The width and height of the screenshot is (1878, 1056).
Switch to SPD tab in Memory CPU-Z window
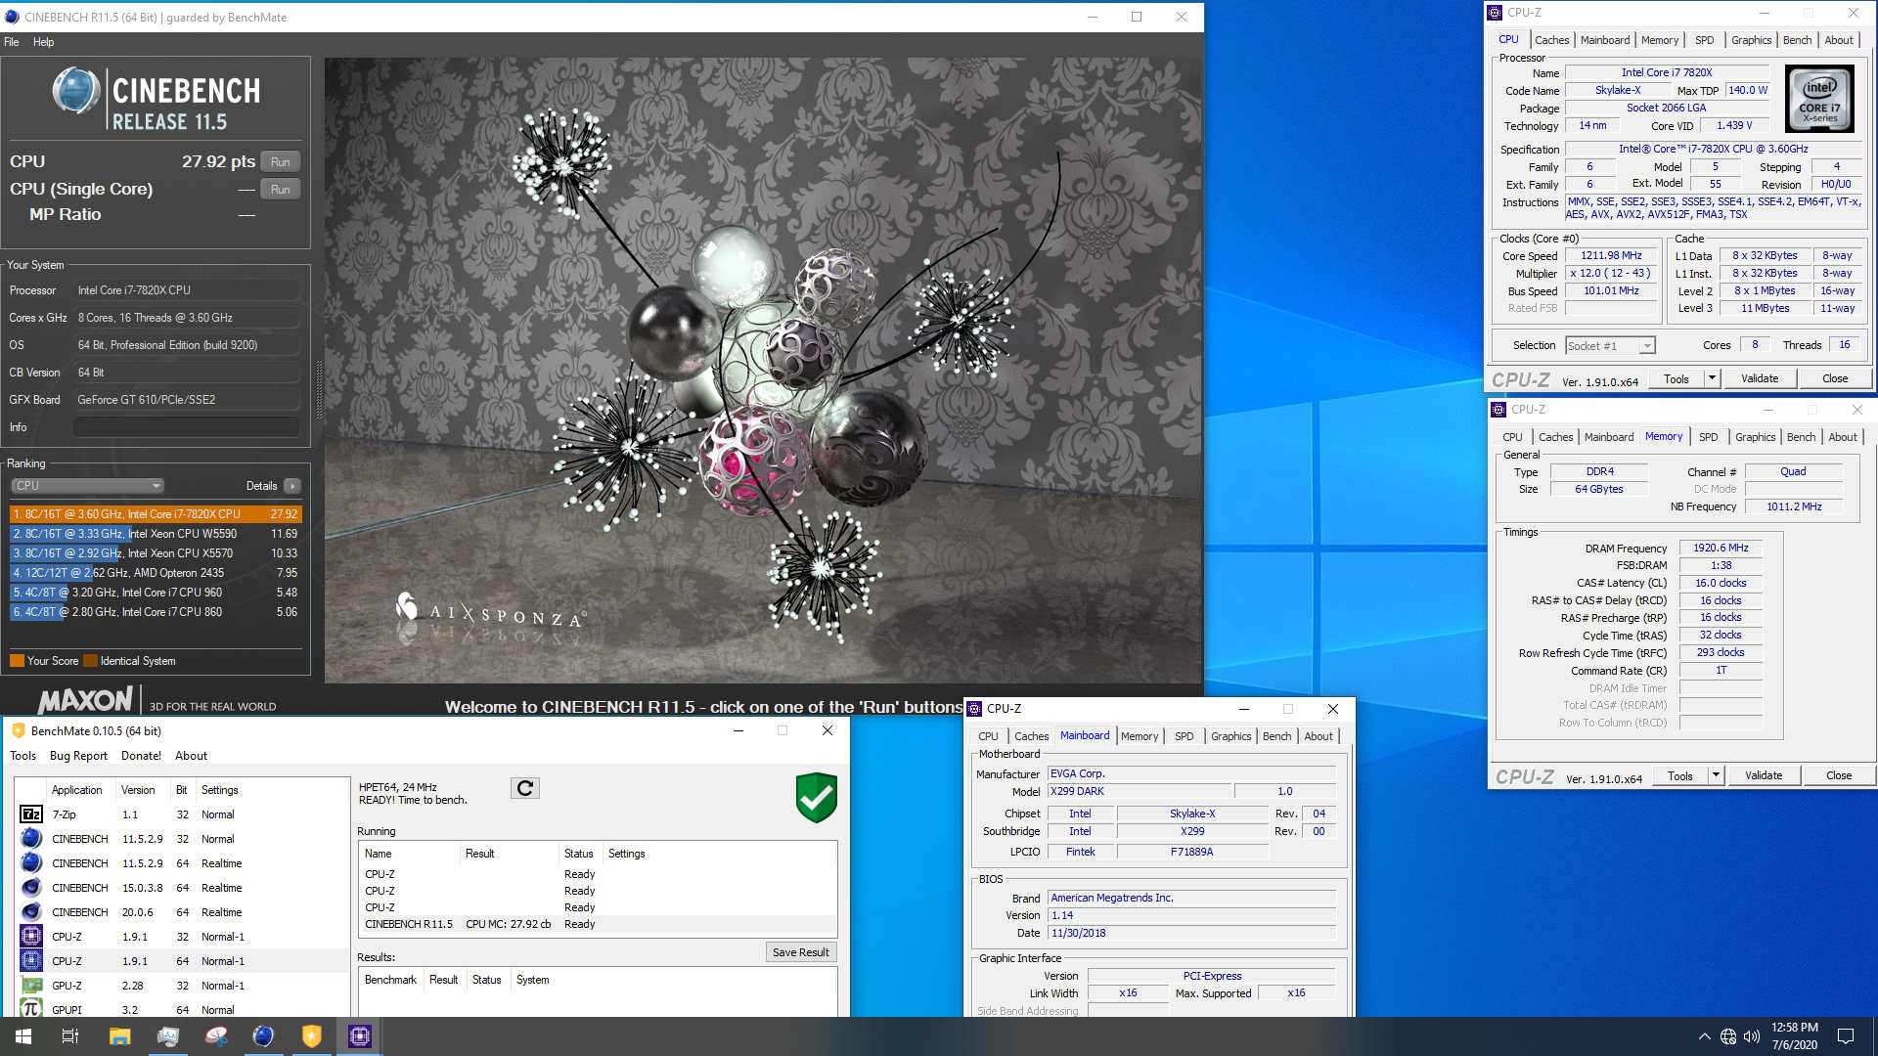1708,437
